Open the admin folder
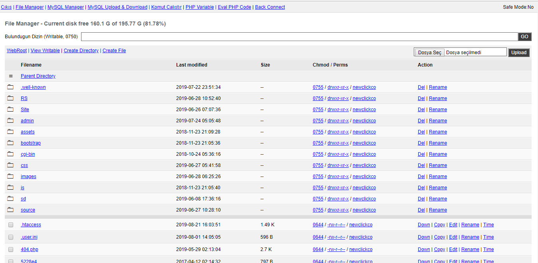538x263 pixels. [27, 121]
